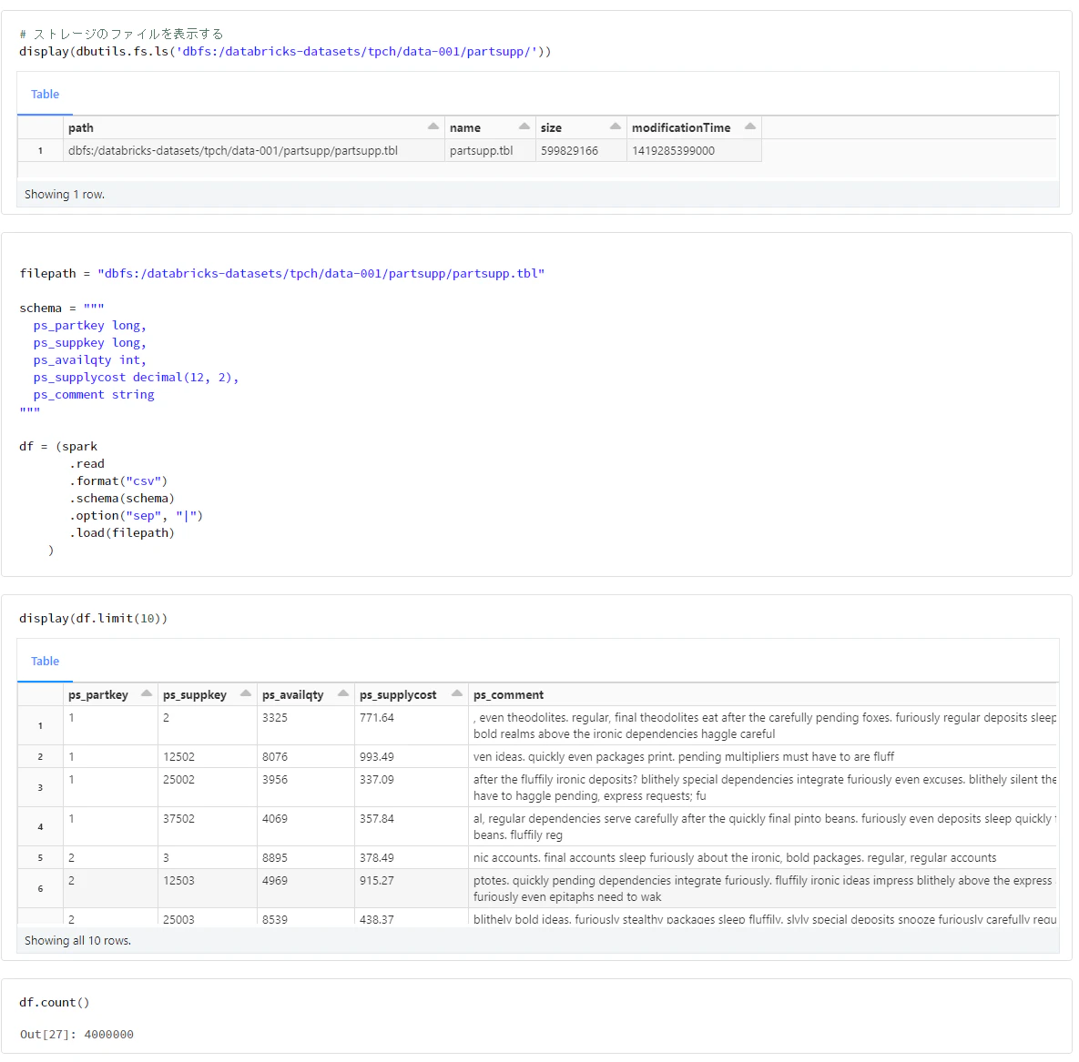Click the availqty value 8895

(x=275, y=858)
